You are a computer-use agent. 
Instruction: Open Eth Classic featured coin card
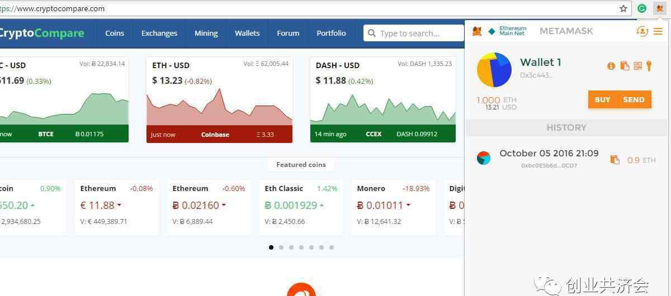[301, 207]
